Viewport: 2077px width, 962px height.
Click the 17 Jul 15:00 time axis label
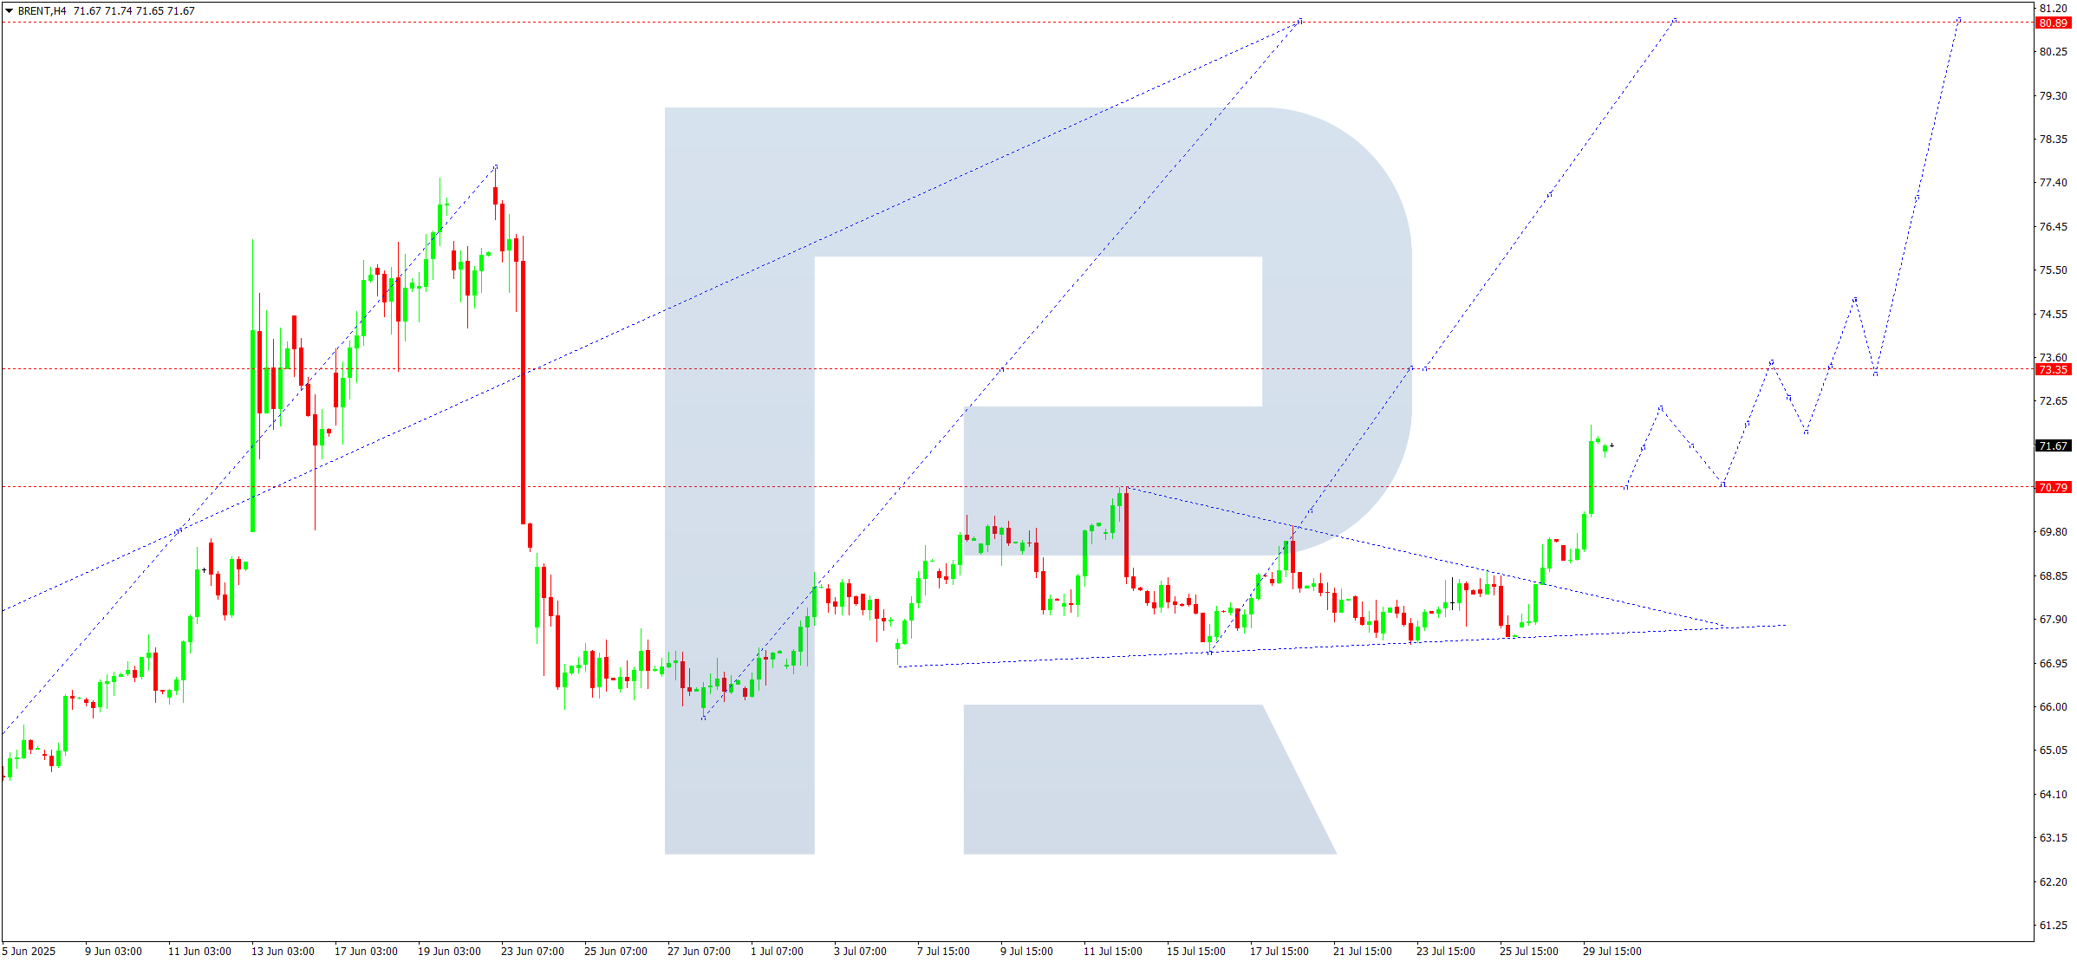pyautogui.click(x=1279, y=952)
